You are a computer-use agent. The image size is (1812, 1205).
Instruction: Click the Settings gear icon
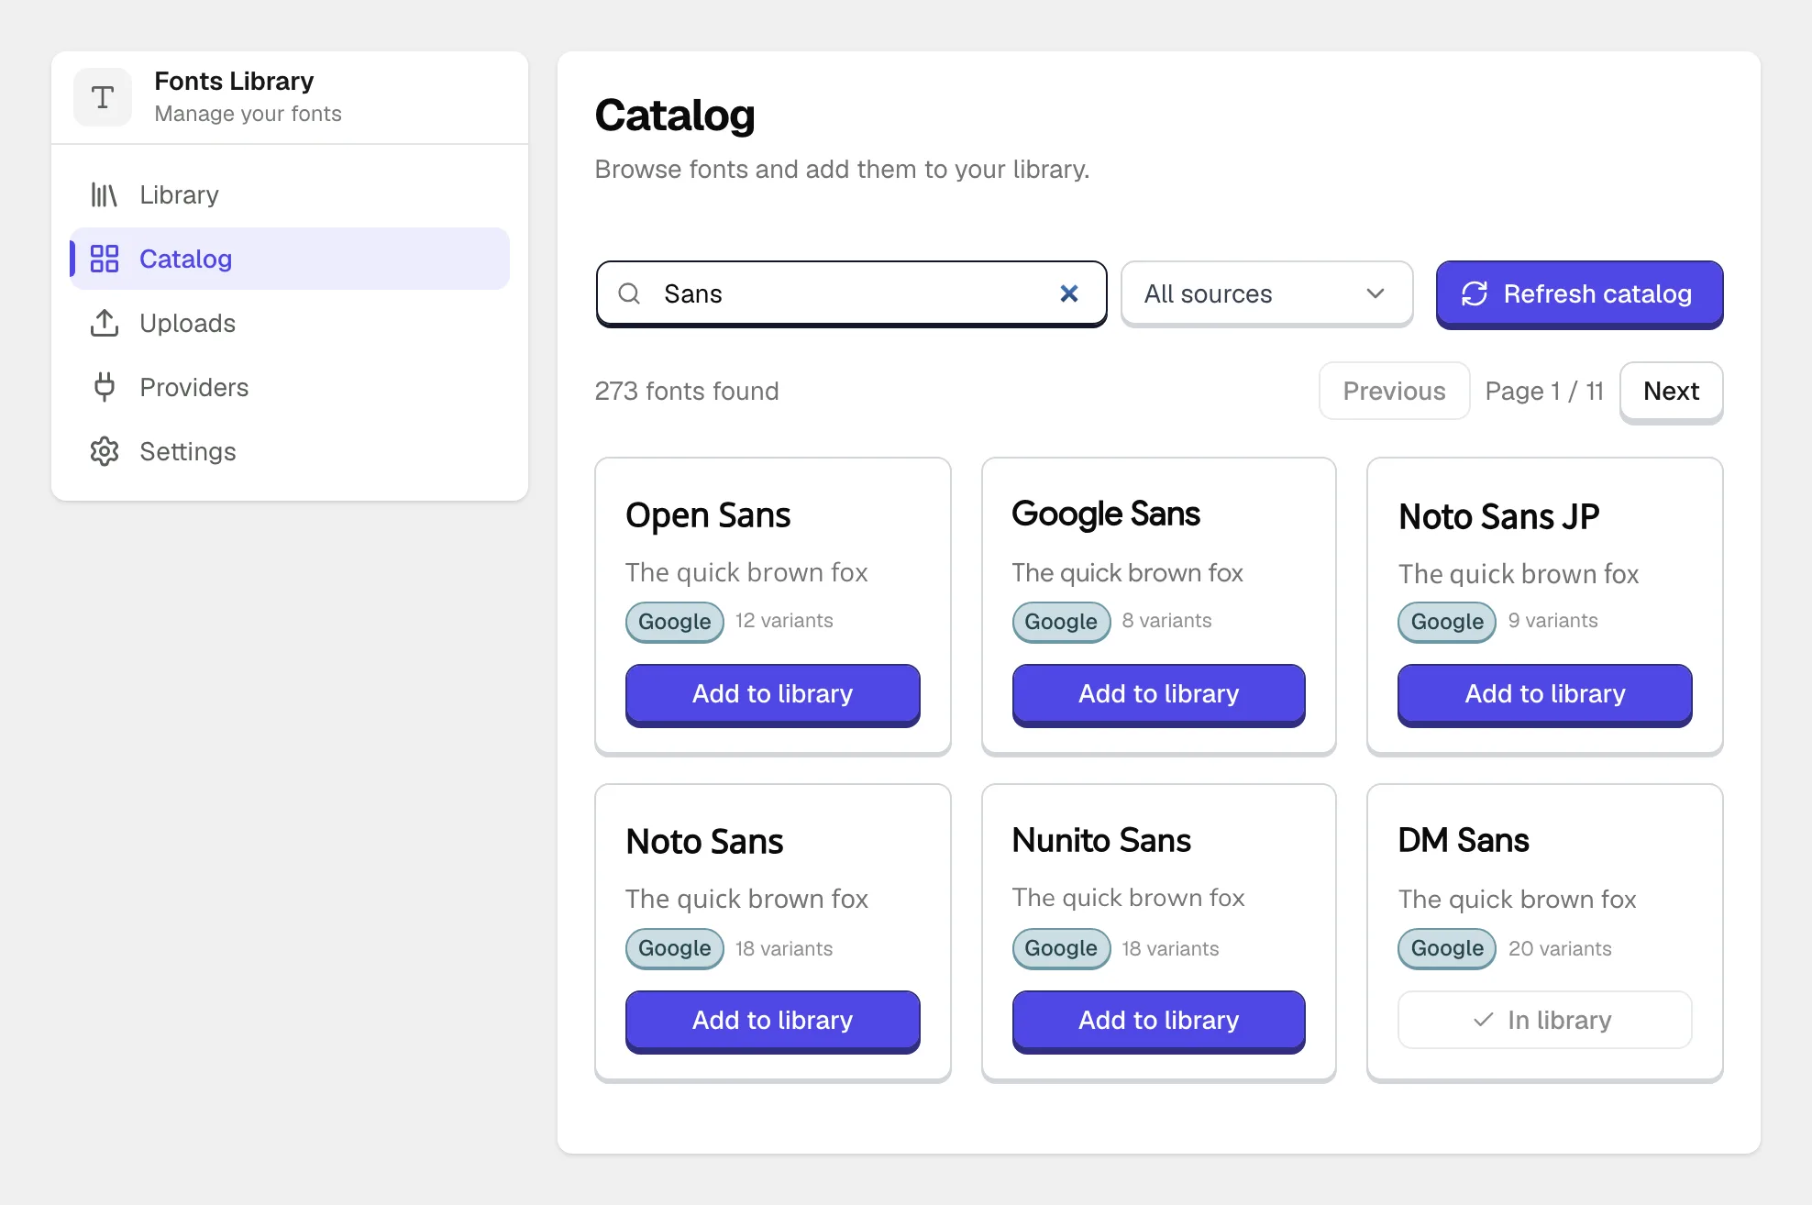click(105, 451)
